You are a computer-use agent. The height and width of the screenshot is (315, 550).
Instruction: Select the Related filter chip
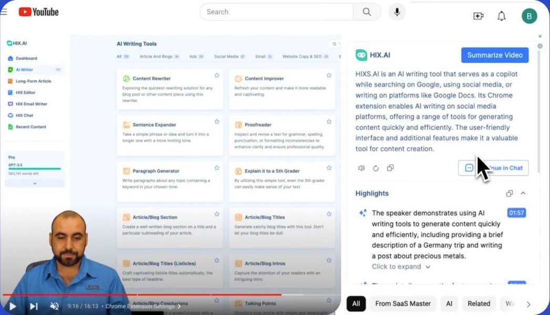pyautogui.click(x=479, y=304)
